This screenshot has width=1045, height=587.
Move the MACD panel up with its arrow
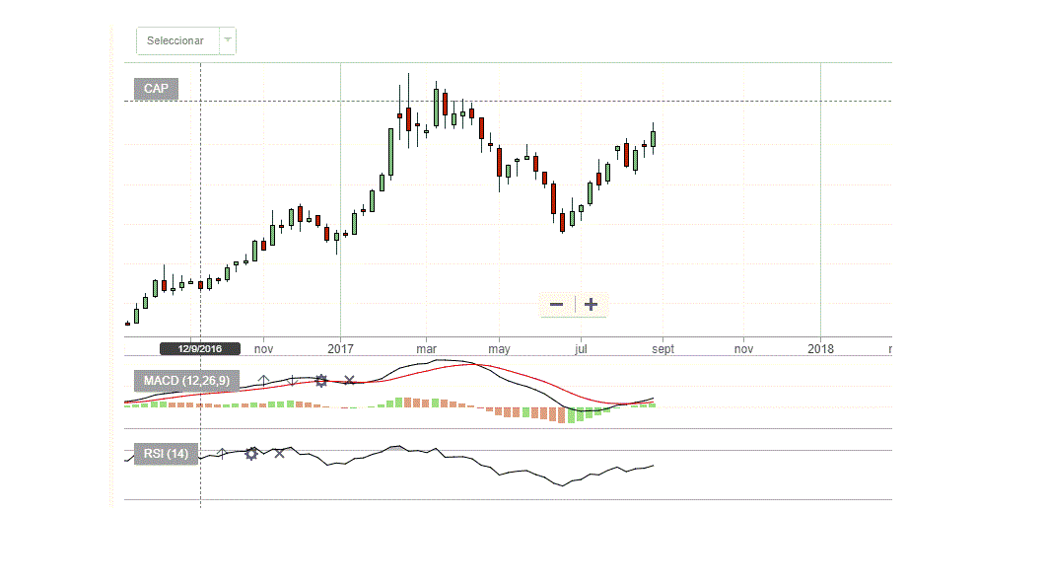tap(264, 381)
